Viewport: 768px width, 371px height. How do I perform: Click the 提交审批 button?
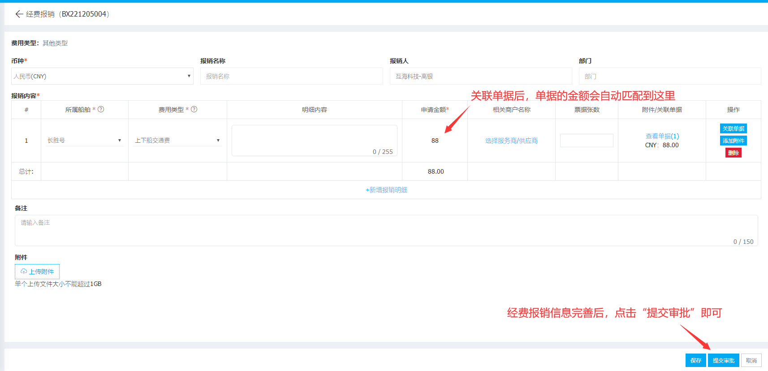tap(724, 360)
